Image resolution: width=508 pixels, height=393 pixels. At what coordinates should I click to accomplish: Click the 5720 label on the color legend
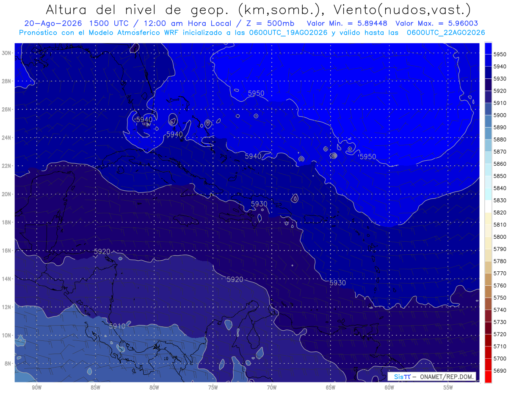500,334
